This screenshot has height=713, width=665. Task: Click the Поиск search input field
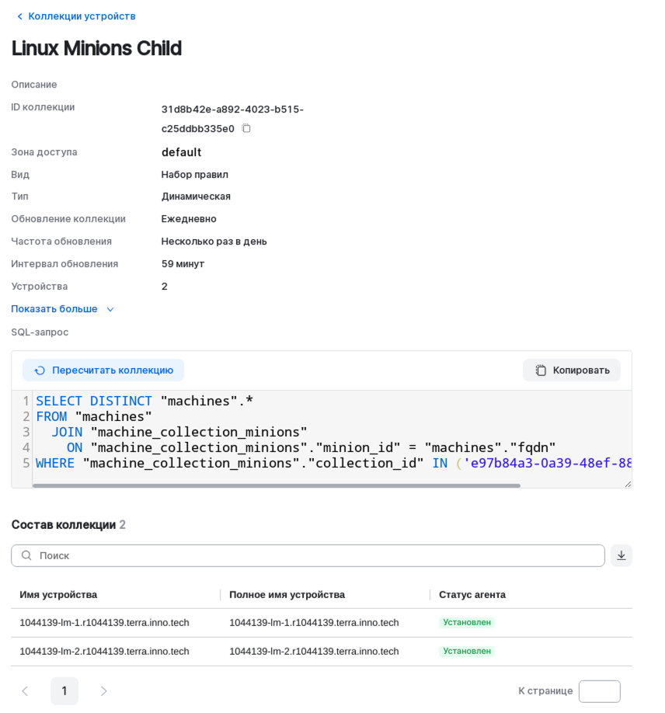click(x=311, y=555)
